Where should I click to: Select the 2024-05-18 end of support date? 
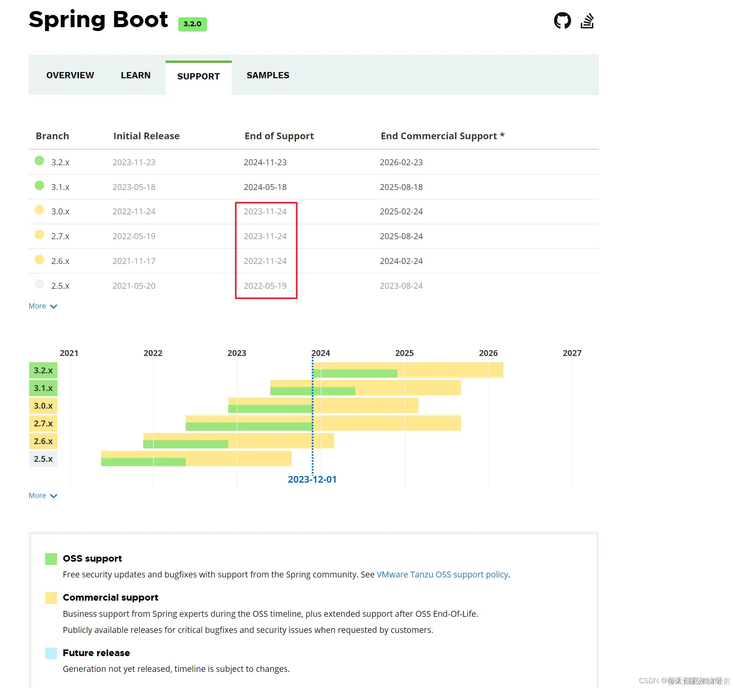pos(265,187)
